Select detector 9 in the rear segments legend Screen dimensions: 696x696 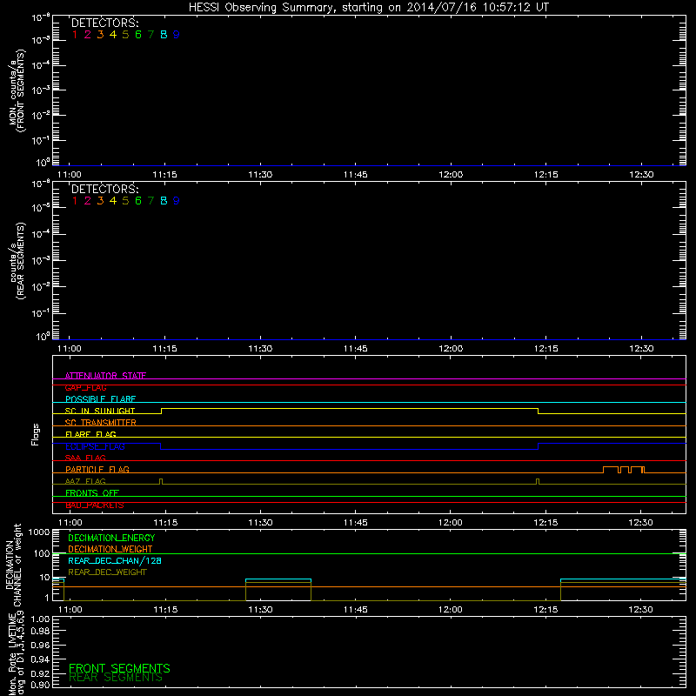pyautogui.click(x=177, y=201)
